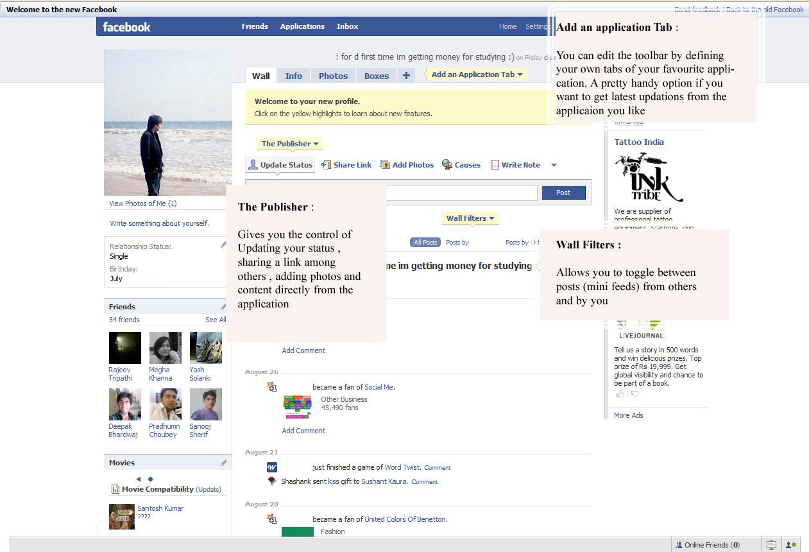
Task: Edit Relationship Status with the pencil icon
Action: [223, 245]
